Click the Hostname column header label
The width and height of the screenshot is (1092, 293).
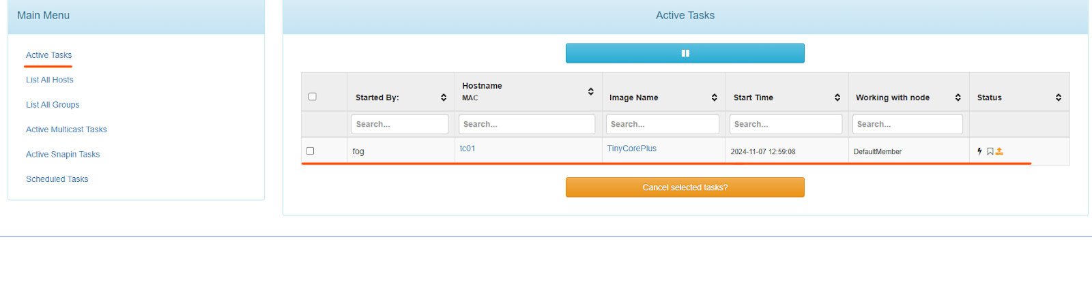482,86
